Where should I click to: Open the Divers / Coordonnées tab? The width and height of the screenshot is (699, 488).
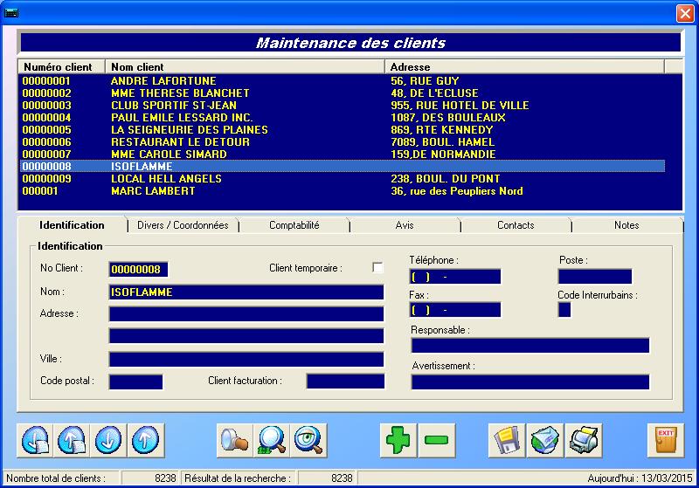coord(183,225)
